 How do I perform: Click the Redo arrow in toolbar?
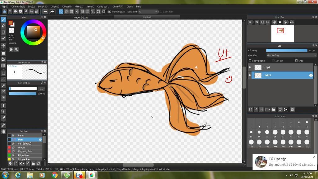click(52, 11)
